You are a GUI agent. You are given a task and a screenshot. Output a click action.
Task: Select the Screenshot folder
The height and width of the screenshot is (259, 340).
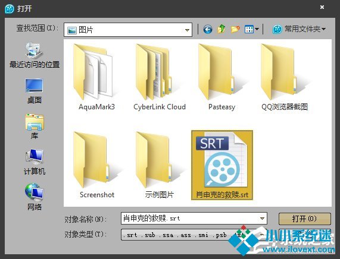(x=96, y=165)
